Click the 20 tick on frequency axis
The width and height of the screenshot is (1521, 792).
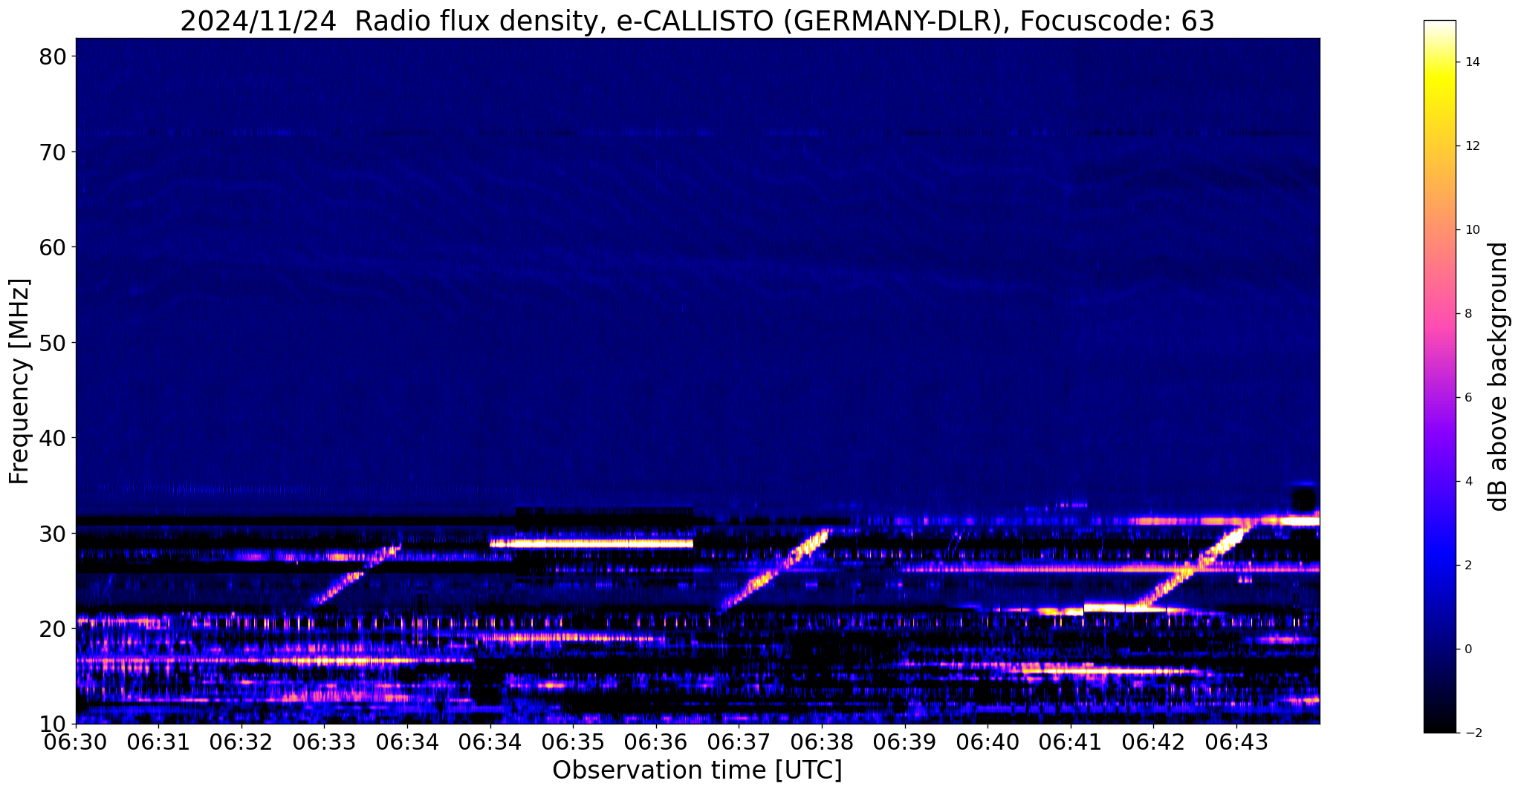(x=53, y=629)
